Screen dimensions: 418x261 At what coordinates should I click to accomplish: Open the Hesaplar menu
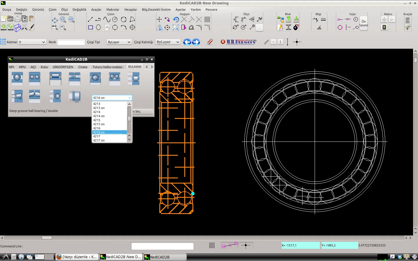[x=131, y=10]
